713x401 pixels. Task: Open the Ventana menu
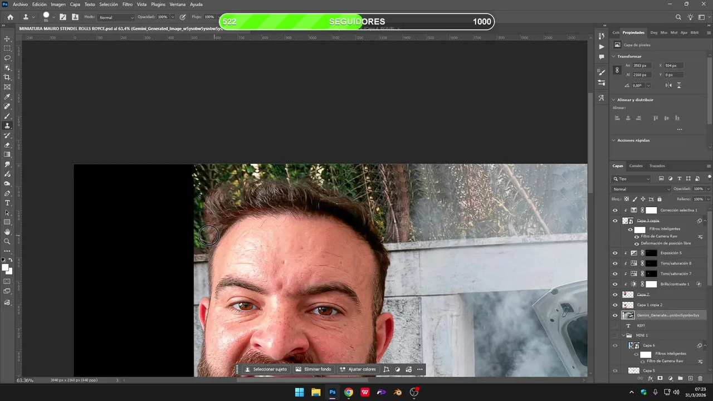click(x=177, y=4)
